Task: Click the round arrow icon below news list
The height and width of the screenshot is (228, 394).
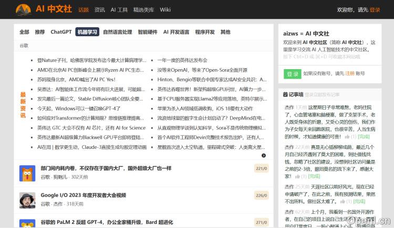Action: coord(264,156)
